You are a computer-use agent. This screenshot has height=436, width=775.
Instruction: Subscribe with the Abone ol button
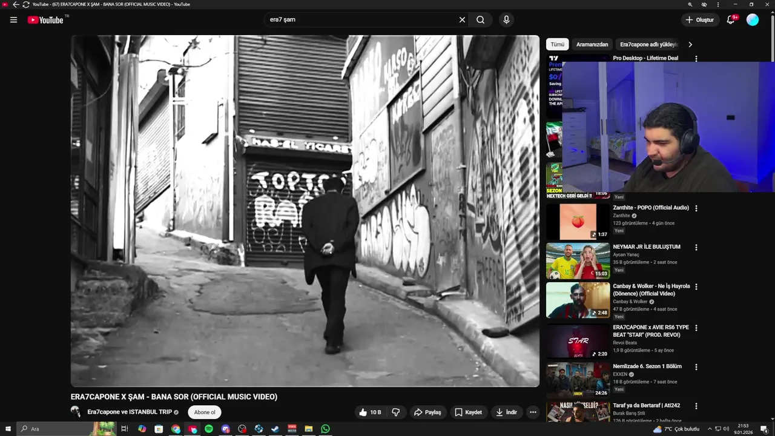[205, 412]
